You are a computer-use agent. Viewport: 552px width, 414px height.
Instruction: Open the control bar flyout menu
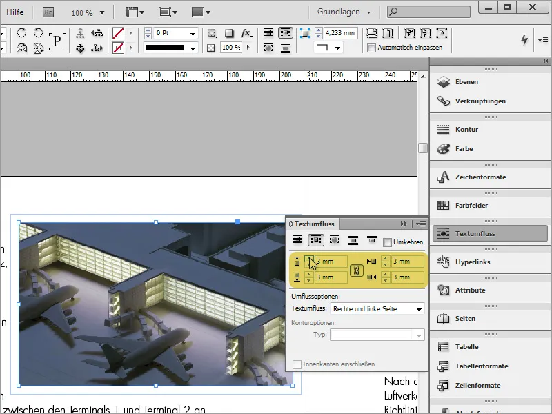click(543, 40)
